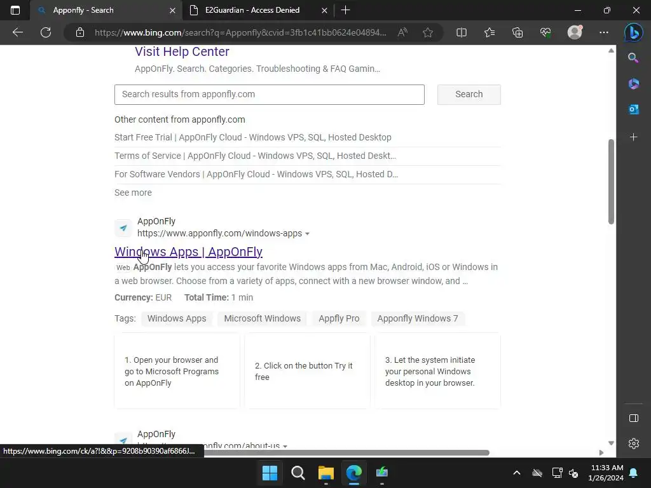
Task: Open sidebar settings gear
Action: [634, 444]
